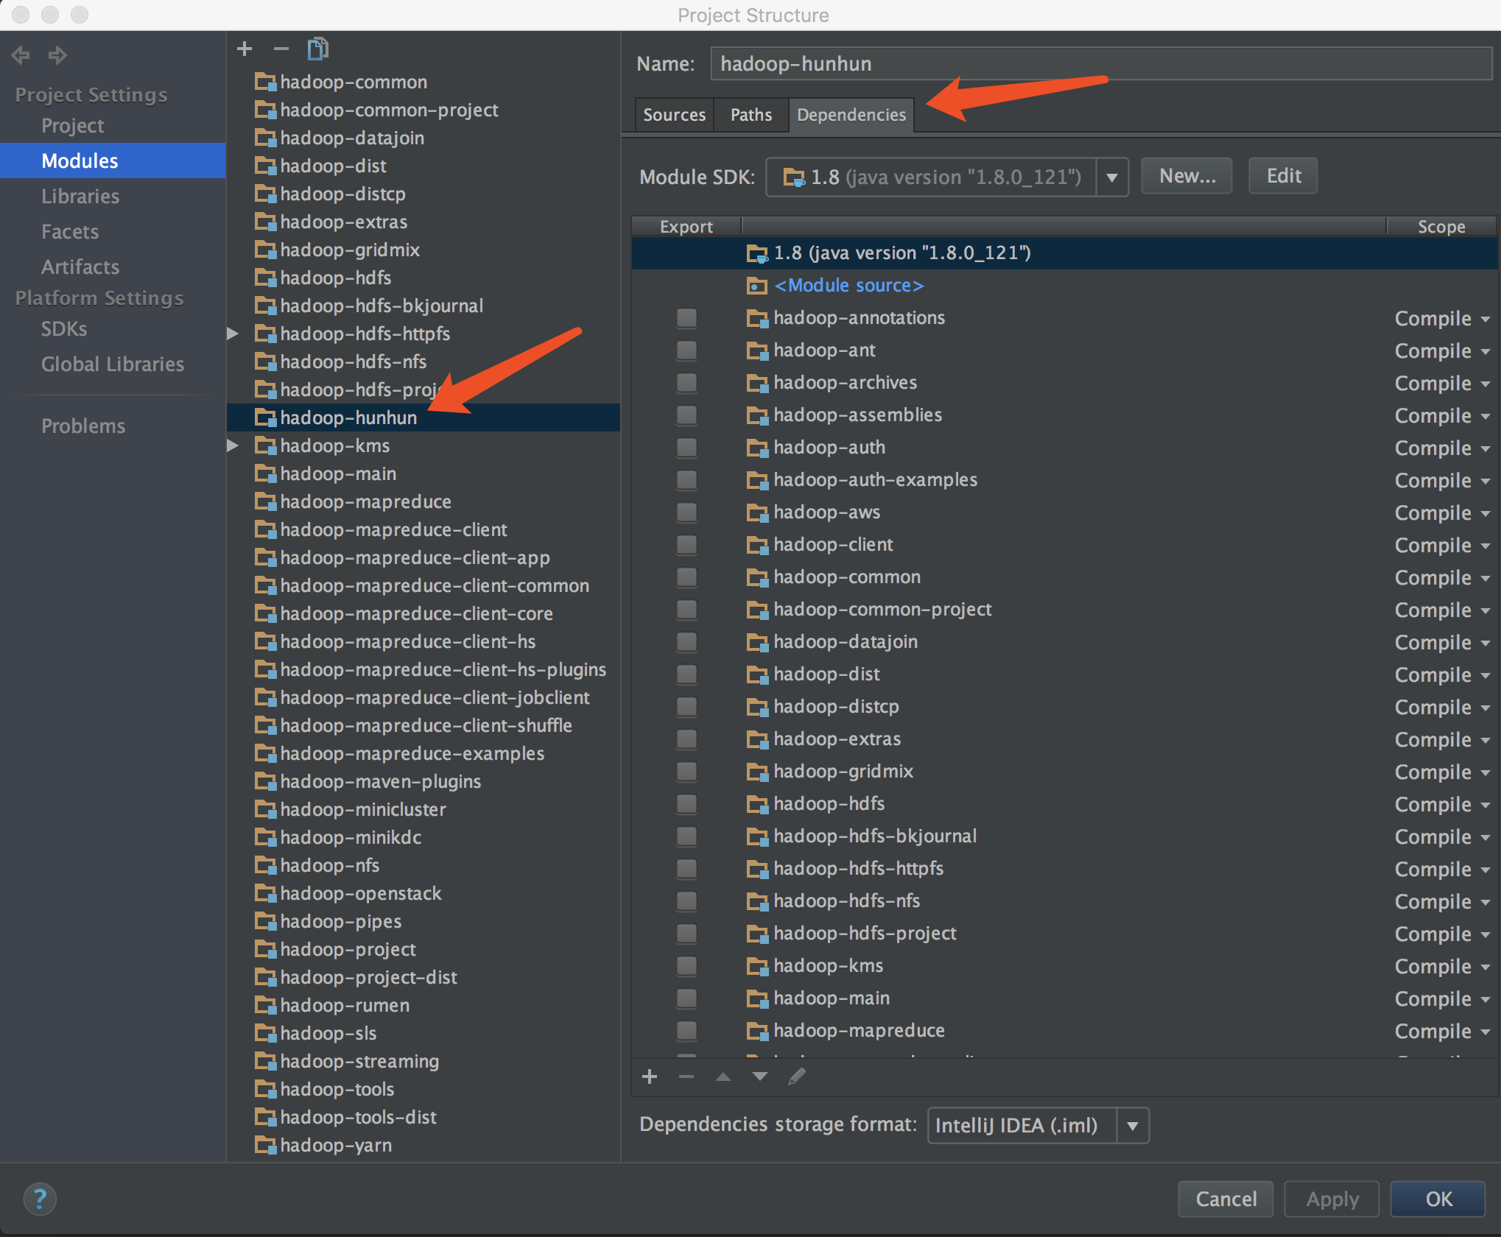Click the remove dependency minus icon

686,1076
